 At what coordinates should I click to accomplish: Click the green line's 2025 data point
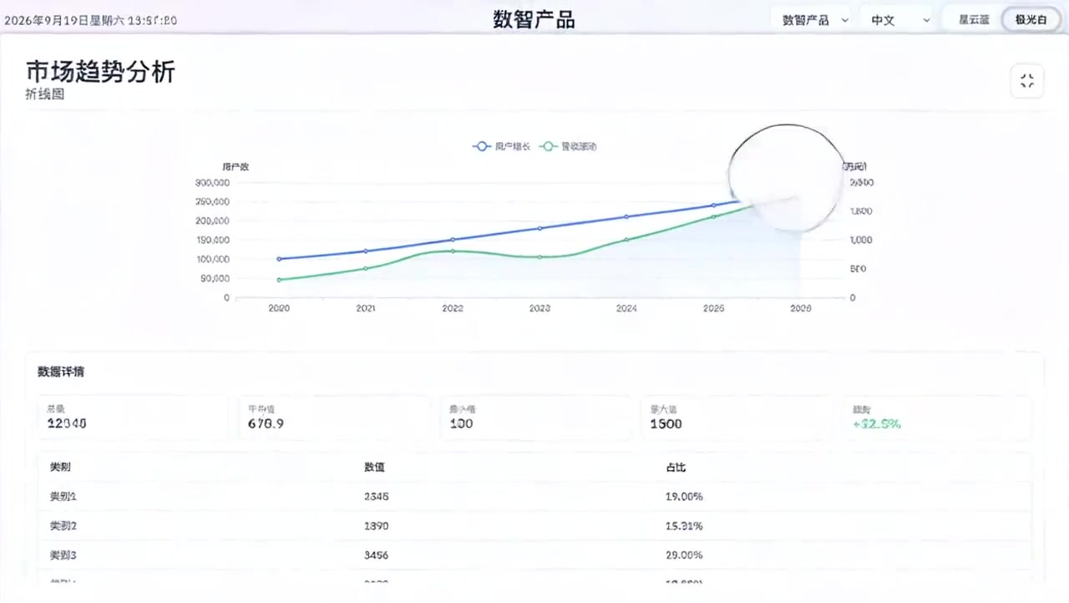[x=713, y=216]
